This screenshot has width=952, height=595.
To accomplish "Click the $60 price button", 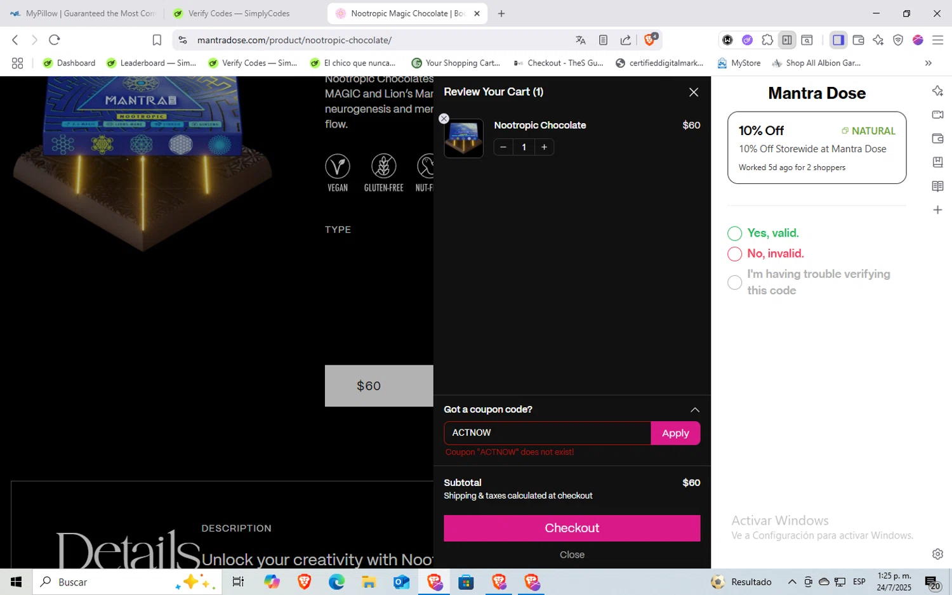I will point(379,386).
